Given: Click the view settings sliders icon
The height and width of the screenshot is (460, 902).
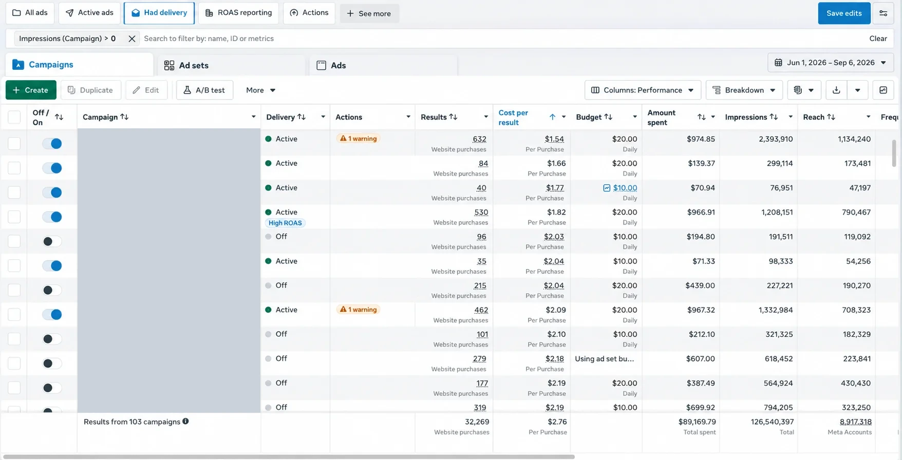Looking at the screenshot, I should coord(883,13).
